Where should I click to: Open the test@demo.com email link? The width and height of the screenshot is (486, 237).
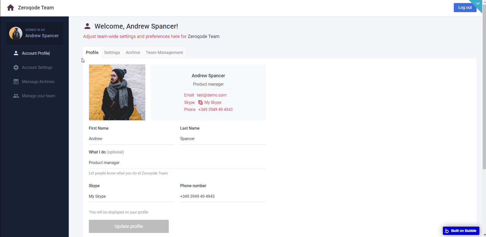(211, 95)
